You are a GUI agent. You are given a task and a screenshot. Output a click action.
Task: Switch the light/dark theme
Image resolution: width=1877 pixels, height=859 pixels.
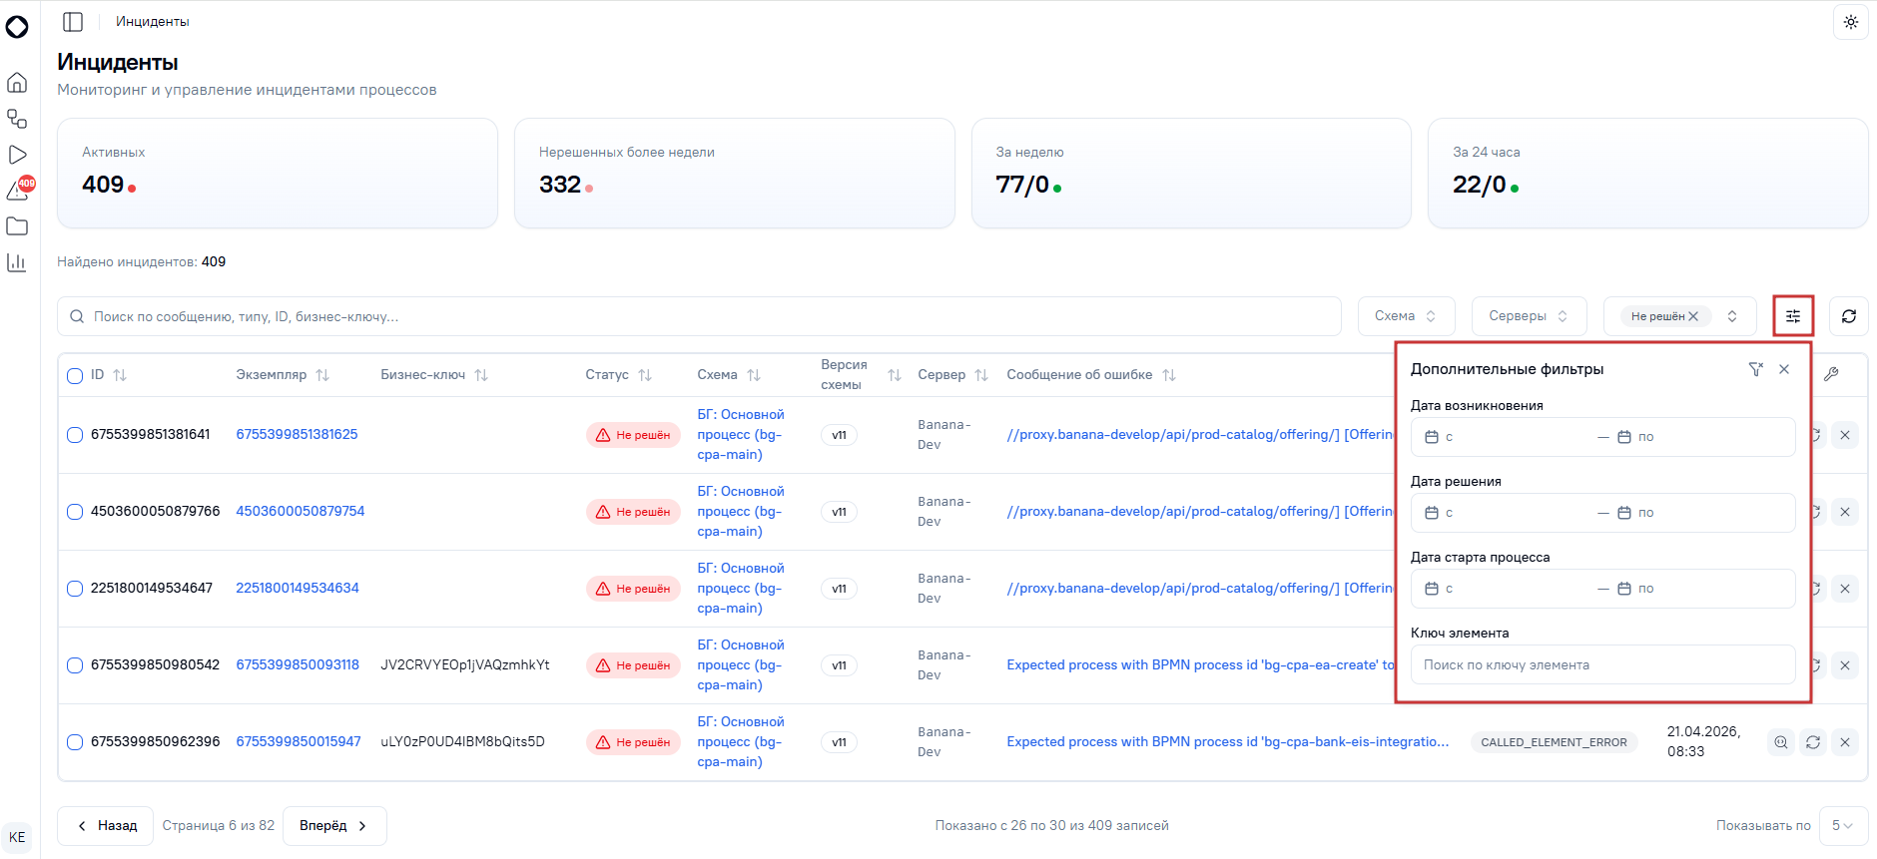tap(1850, 22)
